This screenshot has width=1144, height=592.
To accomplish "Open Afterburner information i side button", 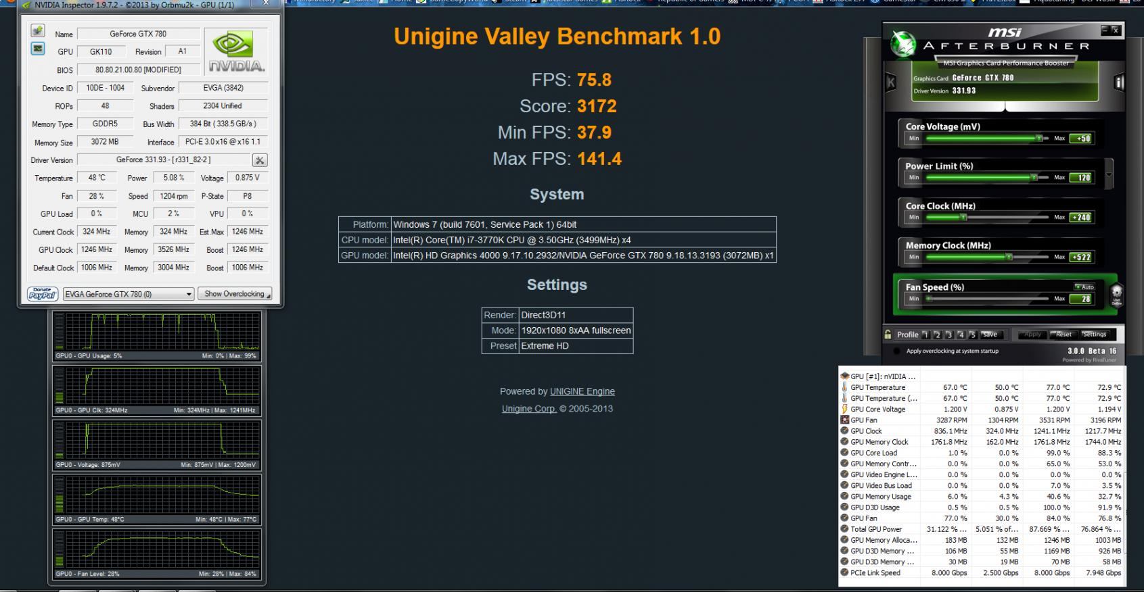I will click(x=1119, y=83).
